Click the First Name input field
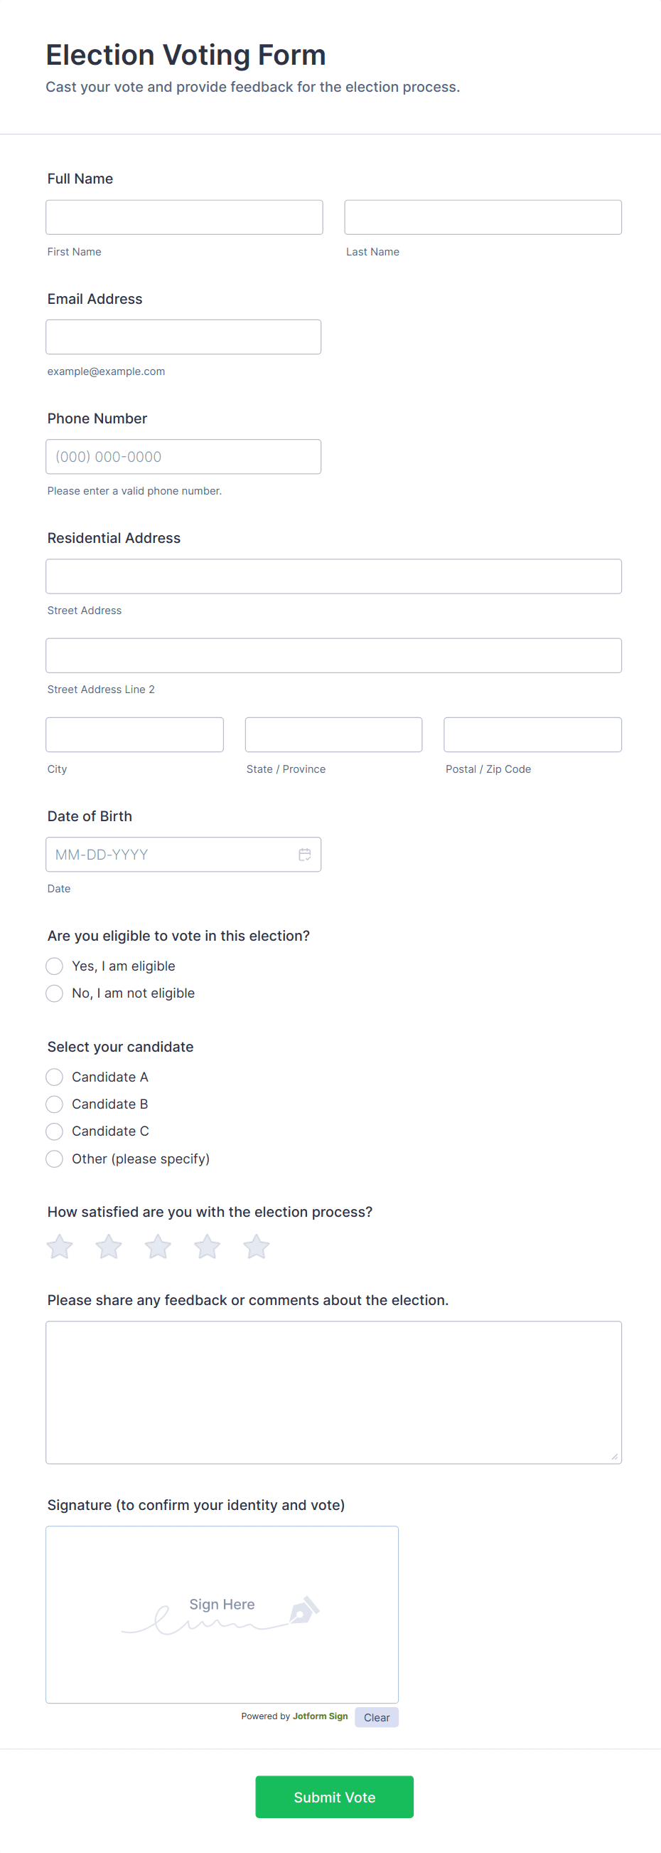The width and height of the screenshot is (661, 1853). 184,217
